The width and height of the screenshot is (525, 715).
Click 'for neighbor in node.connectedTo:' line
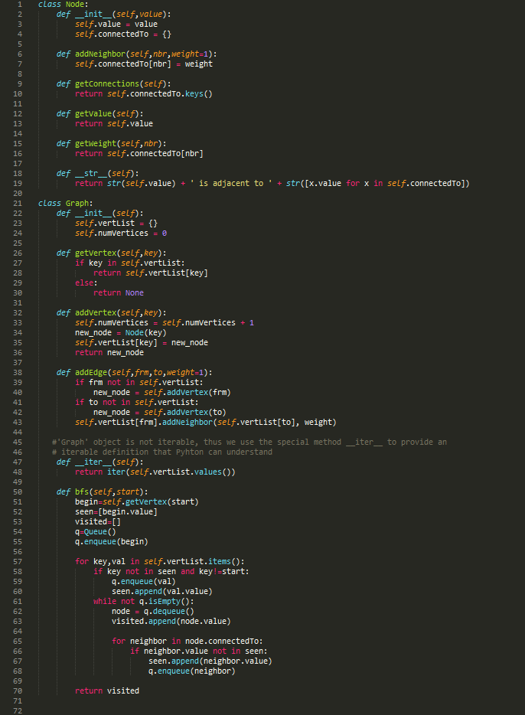point(187,642)
